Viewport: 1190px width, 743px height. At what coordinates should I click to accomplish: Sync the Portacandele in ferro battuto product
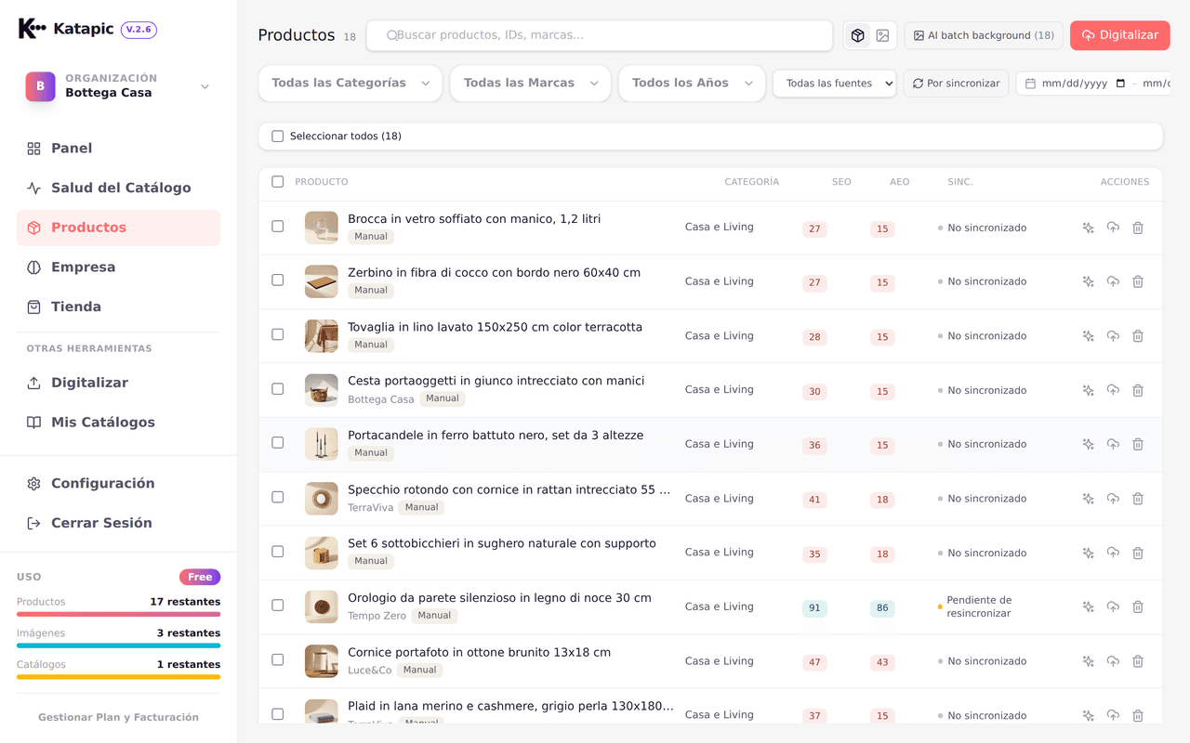(1113, 444)
